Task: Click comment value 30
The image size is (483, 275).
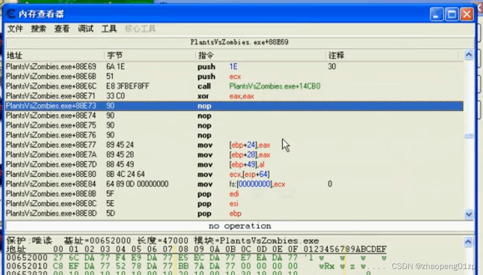Action: pyautogui.click(x=332, y=67)
